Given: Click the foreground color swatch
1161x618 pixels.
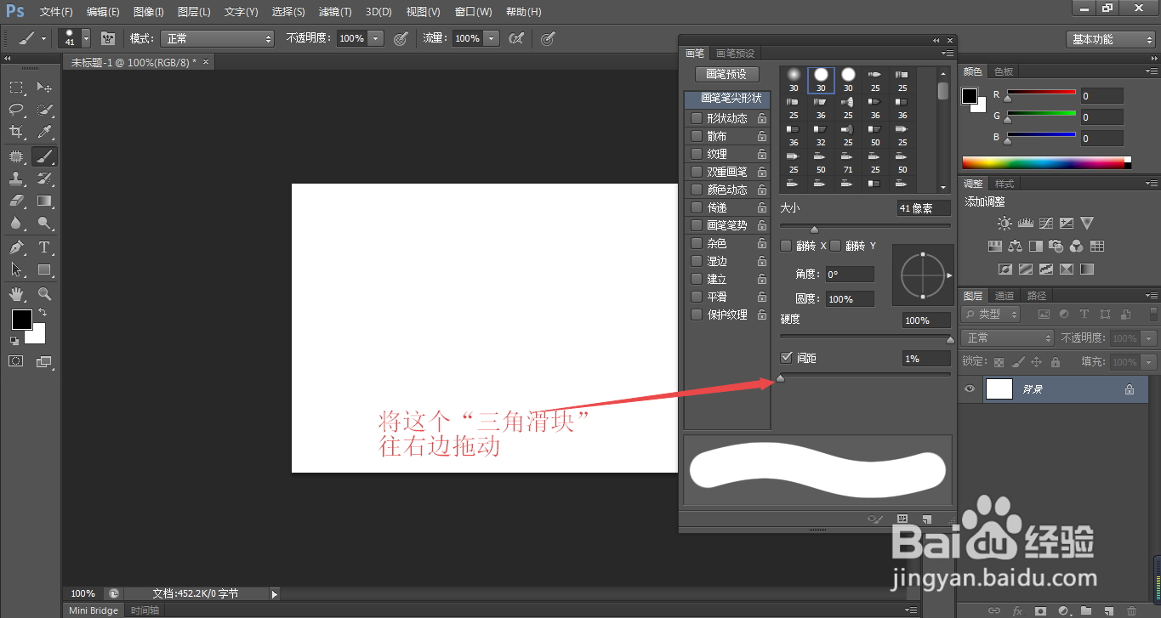Looking at the screenshot, I should coord(20,318).
